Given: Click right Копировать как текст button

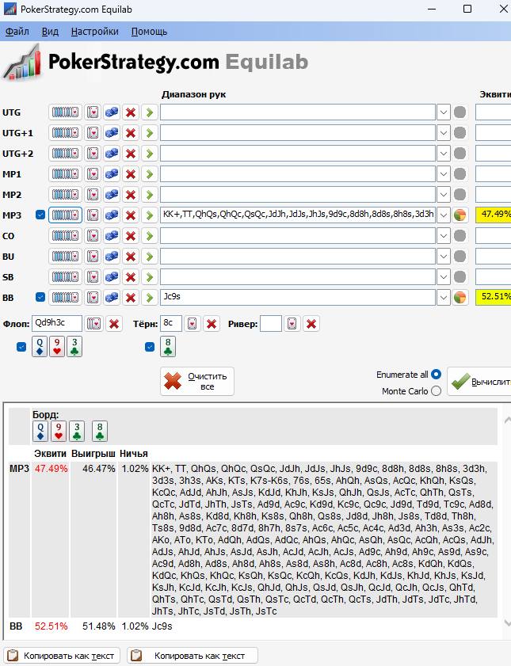Looking at the screenshot, I should click(x=193, y=656).
